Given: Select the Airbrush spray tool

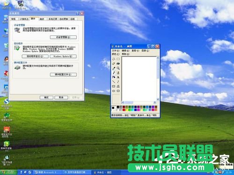Looking at the screenshot, I should 114,77.
